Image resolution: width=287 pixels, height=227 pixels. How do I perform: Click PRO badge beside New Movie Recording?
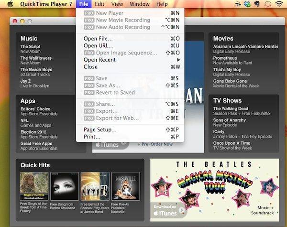coord(89,20)
